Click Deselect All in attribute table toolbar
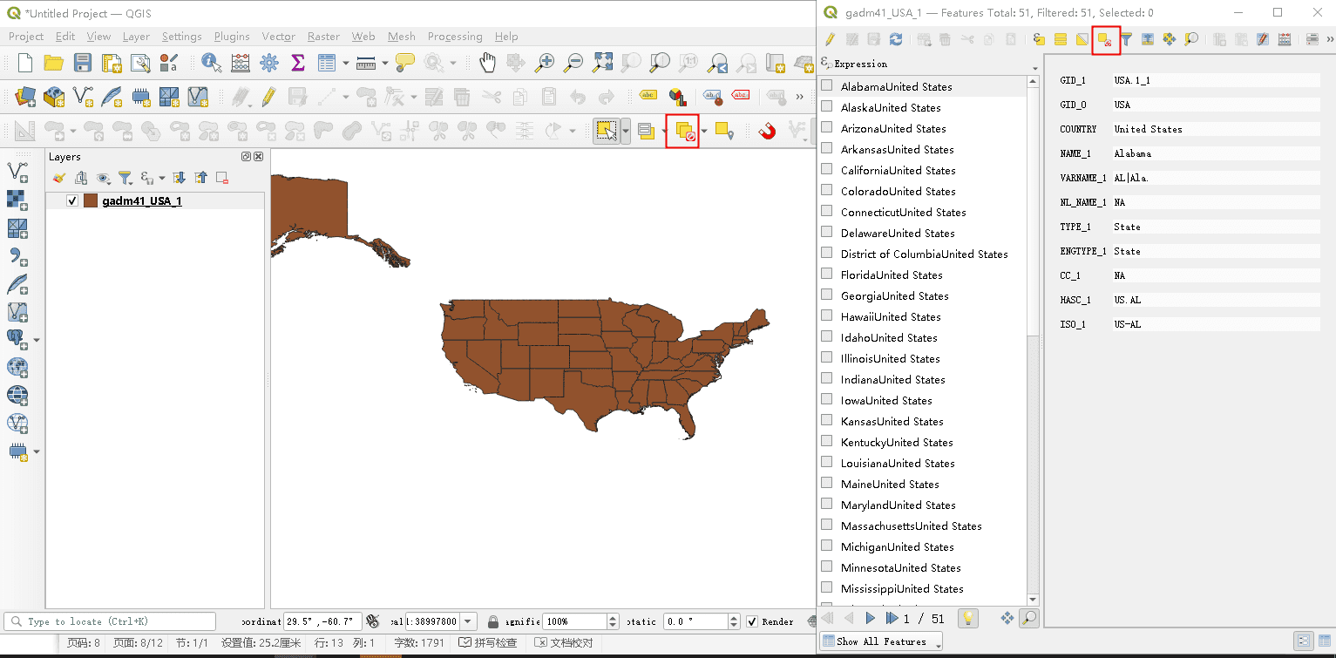1336x658 pixels. point(1105,39)
